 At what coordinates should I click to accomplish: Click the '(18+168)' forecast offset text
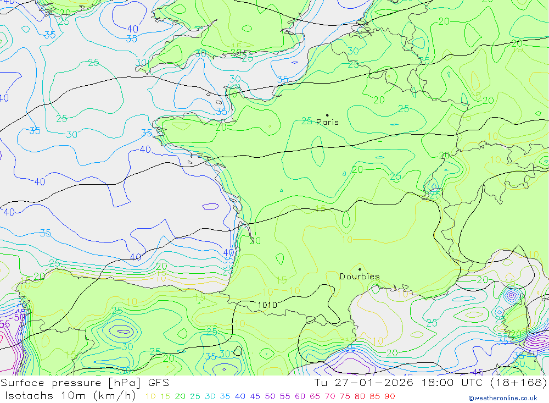tap(519, 383)
